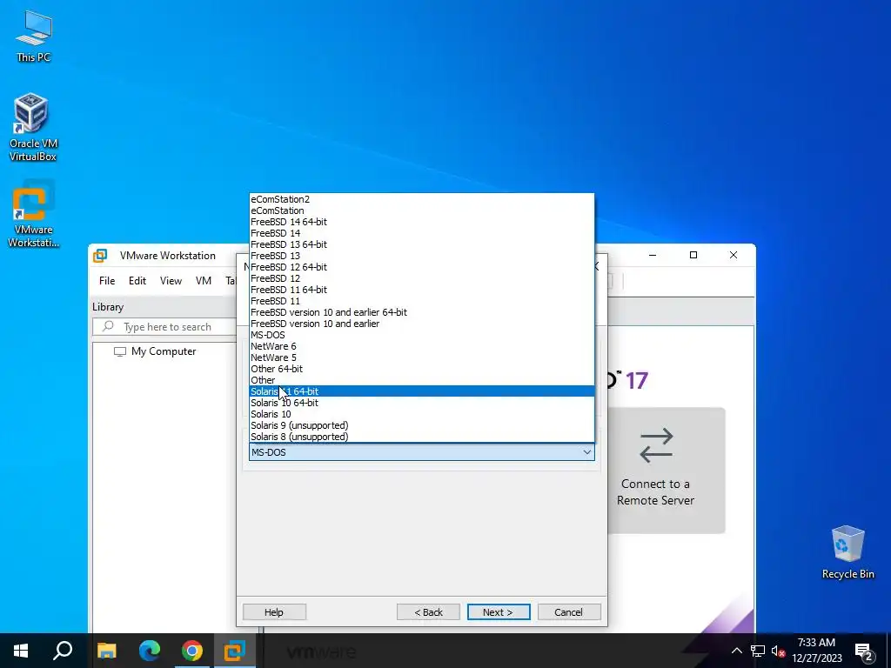Click the Next > button
The width and height of the screenshot is (891, 668).
[x=499, y=612]
